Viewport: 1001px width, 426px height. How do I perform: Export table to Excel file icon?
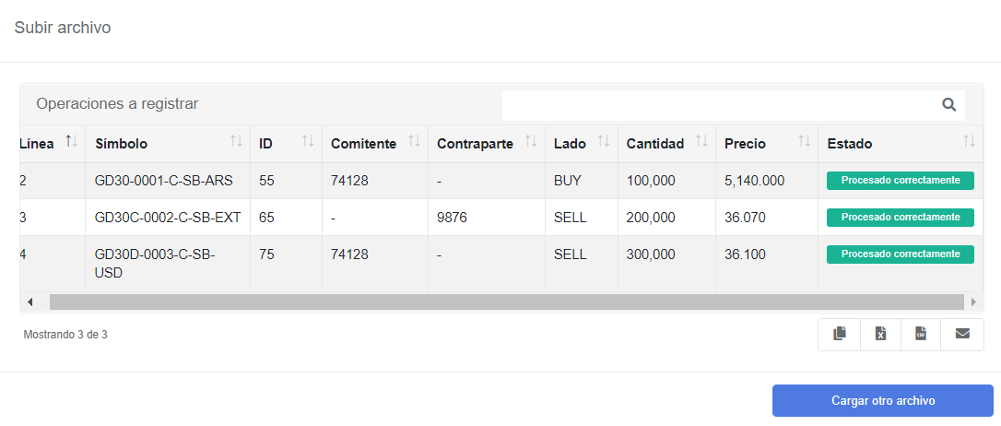click(880, 334)
